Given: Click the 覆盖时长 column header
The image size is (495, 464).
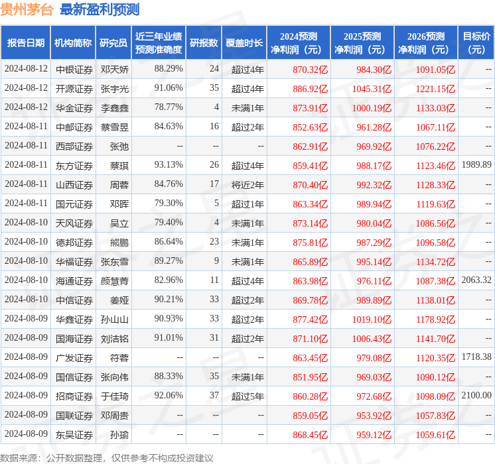Looking at the screenshot, I should [x=244, y=42].
